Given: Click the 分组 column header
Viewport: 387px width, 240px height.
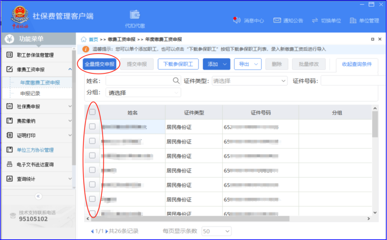Looking at the screenshot, I should point(336,113).
